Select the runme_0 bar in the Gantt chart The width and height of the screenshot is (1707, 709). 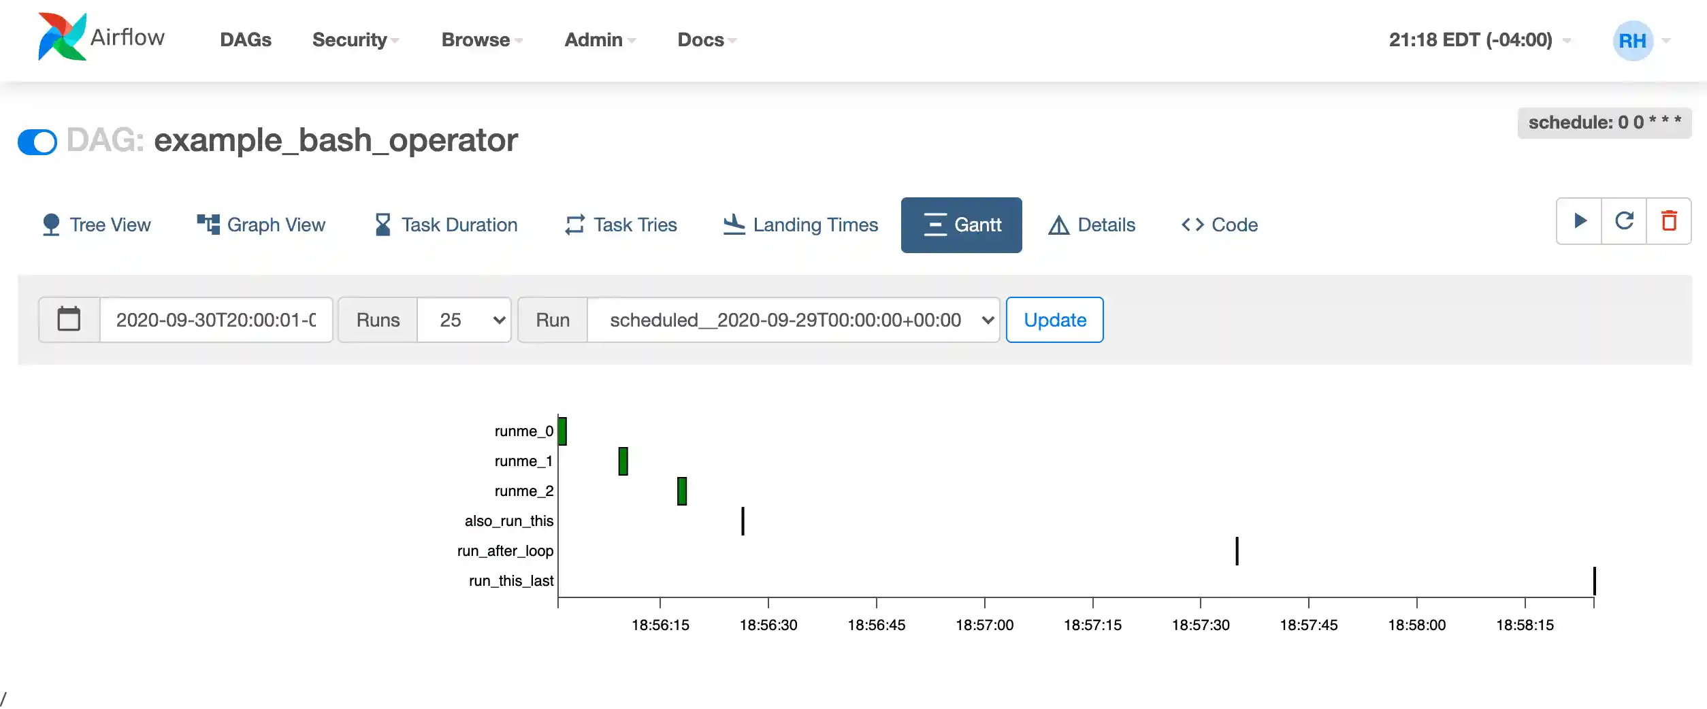point(562,431)
